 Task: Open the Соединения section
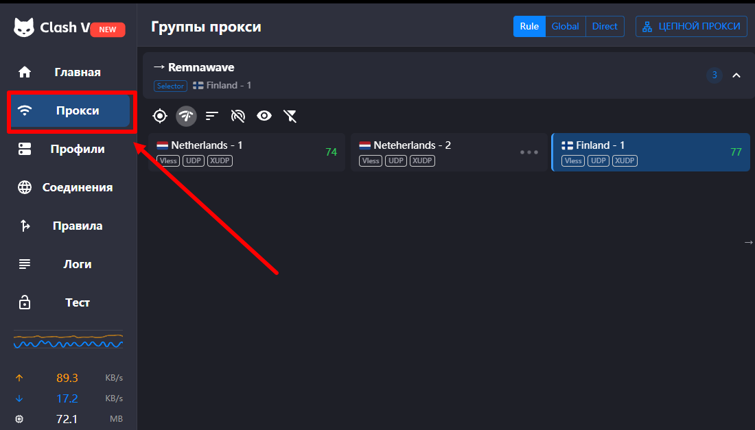tap(70, 188)
